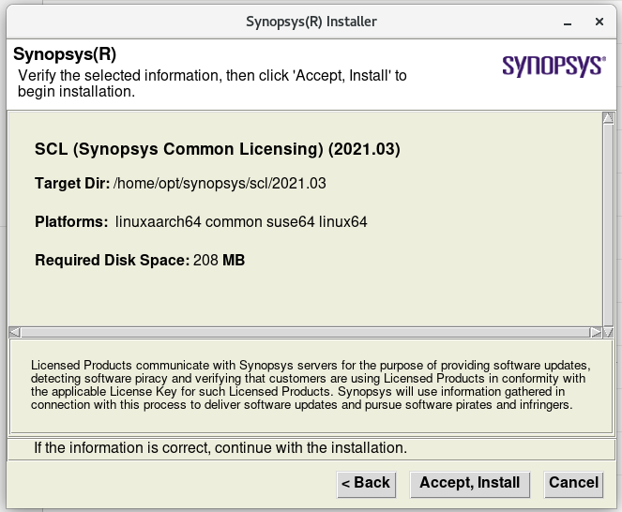Screen dimensions: 622x512
Task: Click the vertical scrollbar up arrow
Action: 608,118
